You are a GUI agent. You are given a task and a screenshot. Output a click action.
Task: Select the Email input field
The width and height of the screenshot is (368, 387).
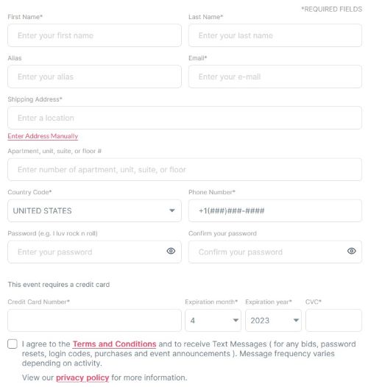pyautogui.click(x=275, y=77)
